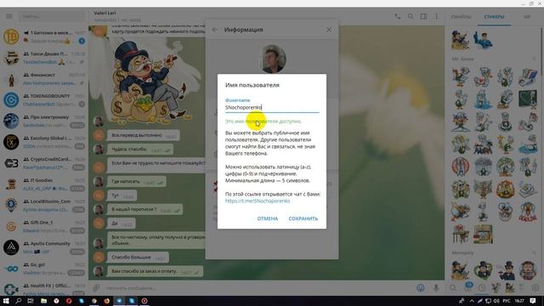Screen dimensions: 544x306
Task: Show hidden tray icons chevron
Action: (472, 301)
